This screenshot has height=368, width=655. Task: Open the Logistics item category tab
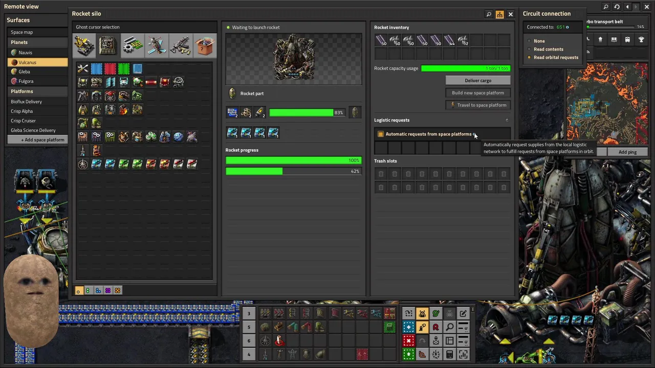point(84,45)
